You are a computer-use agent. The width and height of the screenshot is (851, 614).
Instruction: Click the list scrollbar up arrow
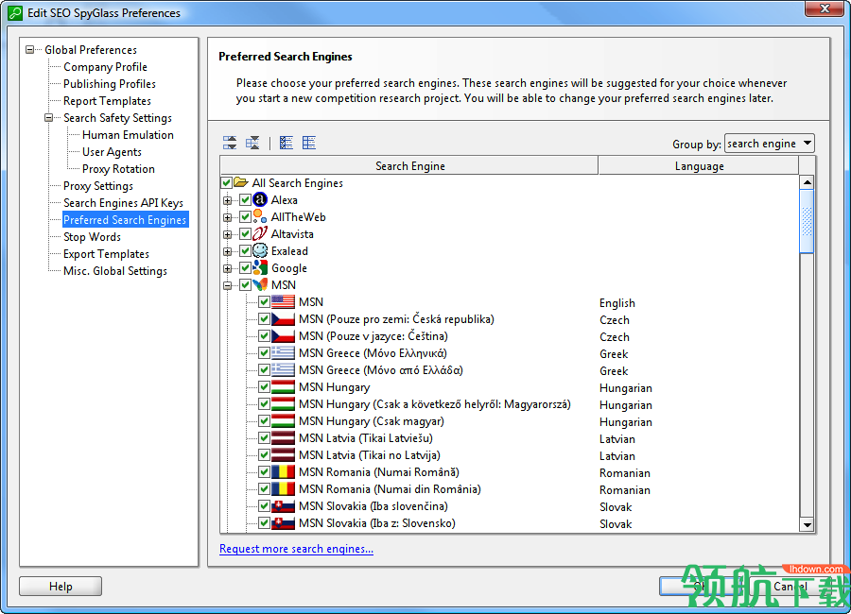[808, 182]
